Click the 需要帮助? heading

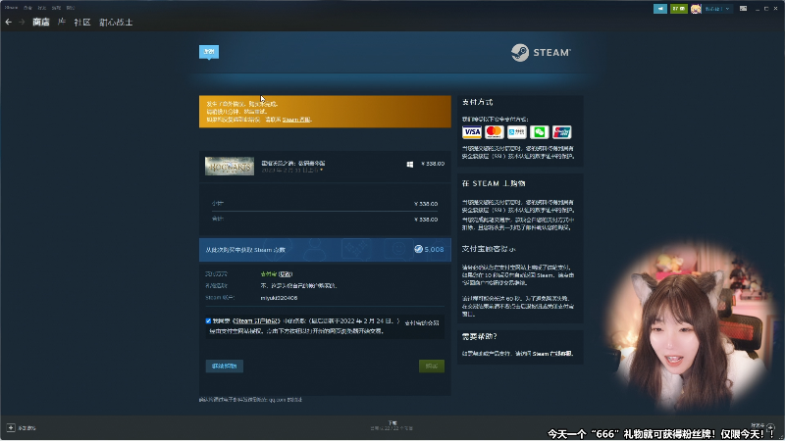tap(479, 336)
